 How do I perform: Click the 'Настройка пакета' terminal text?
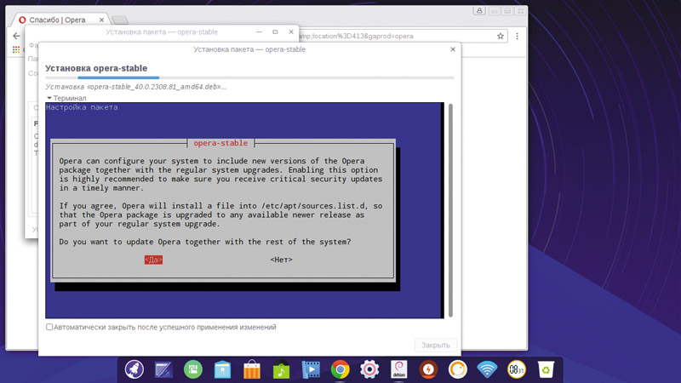point(82,107)
